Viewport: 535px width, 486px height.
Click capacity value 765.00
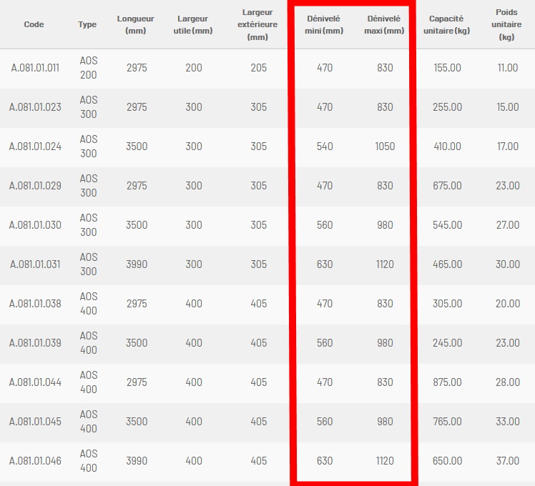click(x=447, y=422)
